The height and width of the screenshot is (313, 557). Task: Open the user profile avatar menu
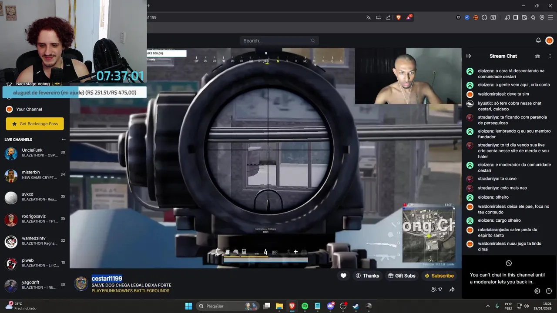point(549,40)
